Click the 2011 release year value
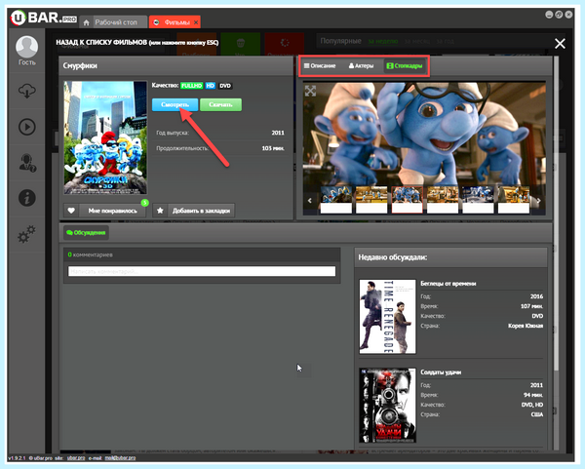585x469 pixels. point(278,133)
